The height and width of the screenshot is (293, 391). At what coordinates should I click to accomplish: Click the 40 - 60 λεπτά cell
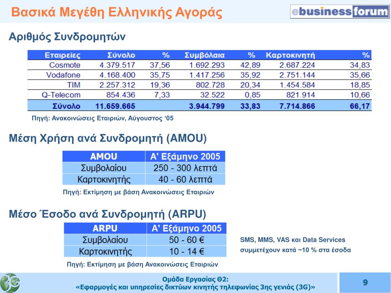pos(185,179)
